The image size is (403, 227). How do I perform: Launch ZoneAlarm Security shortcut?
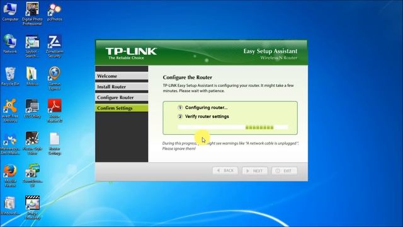point(54,46)
